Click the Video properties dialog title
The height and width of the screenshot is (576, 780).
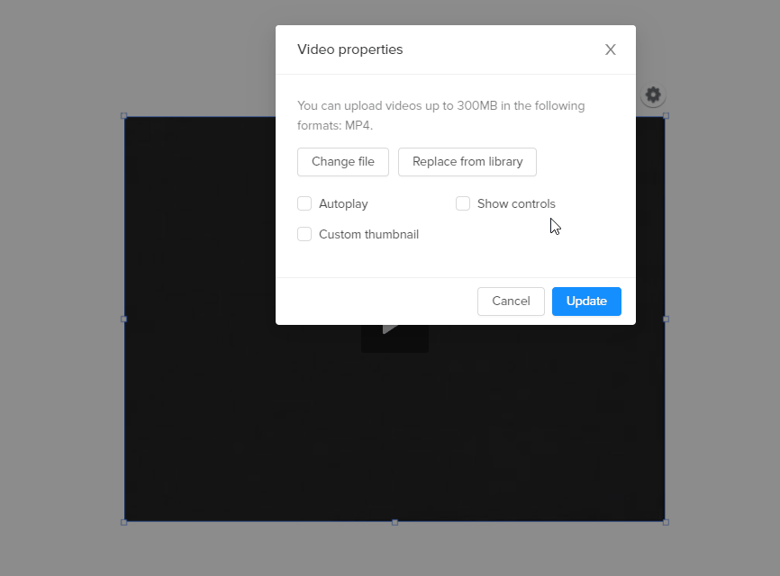tap(350, 49)
